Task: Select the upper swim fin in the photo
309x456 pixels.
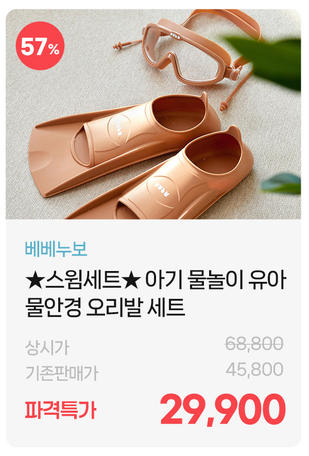Action: click(x=124, y=141)
